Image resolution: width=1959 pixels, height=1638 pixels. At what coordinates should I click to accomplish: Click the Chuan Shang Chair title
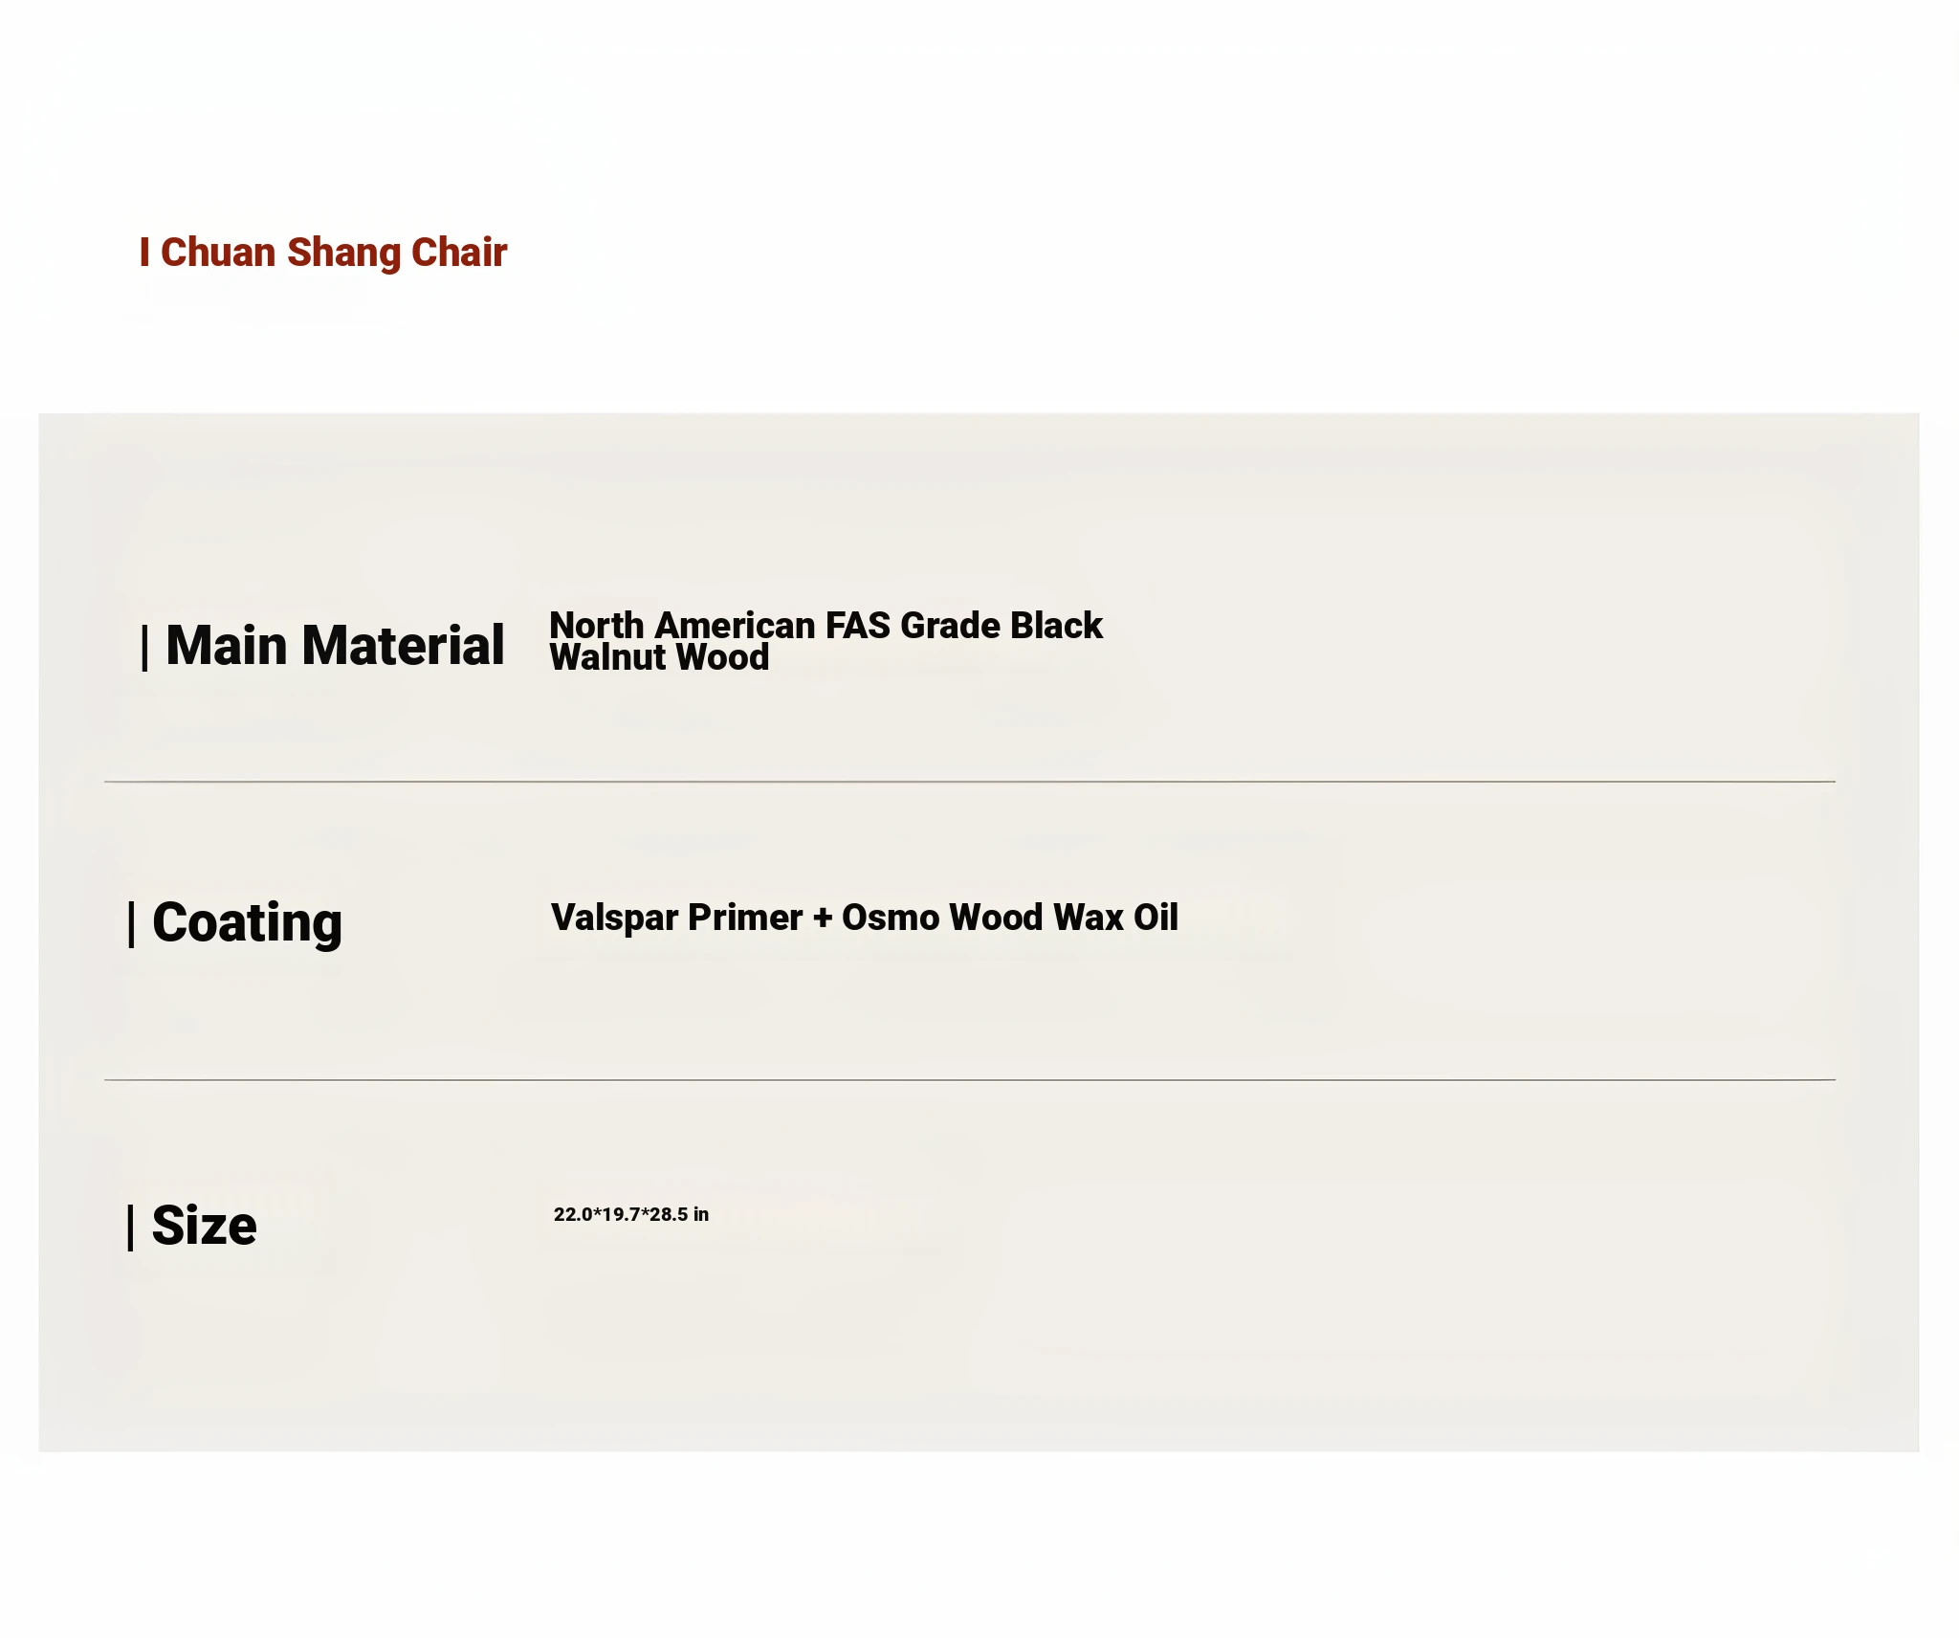(333, 253)
